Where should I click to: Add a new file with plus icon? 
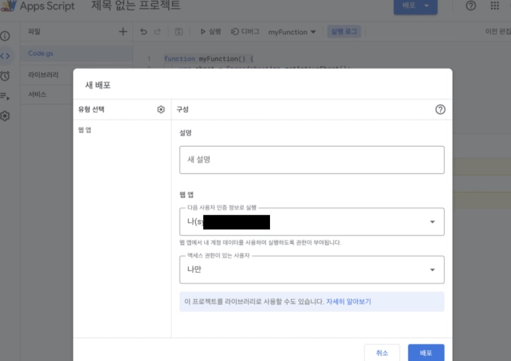pos(123,31)
